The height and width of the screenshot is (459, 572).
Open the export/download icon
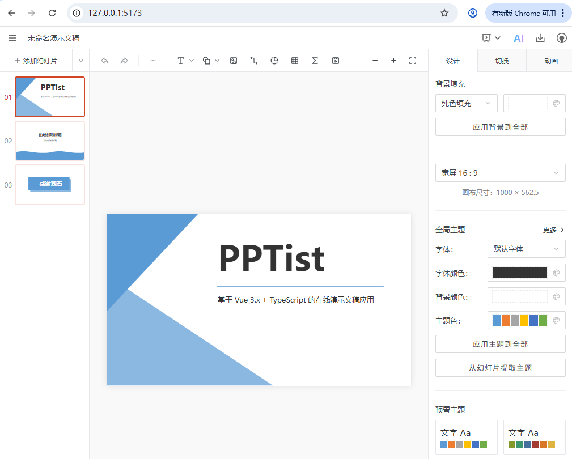click(540, 38)
